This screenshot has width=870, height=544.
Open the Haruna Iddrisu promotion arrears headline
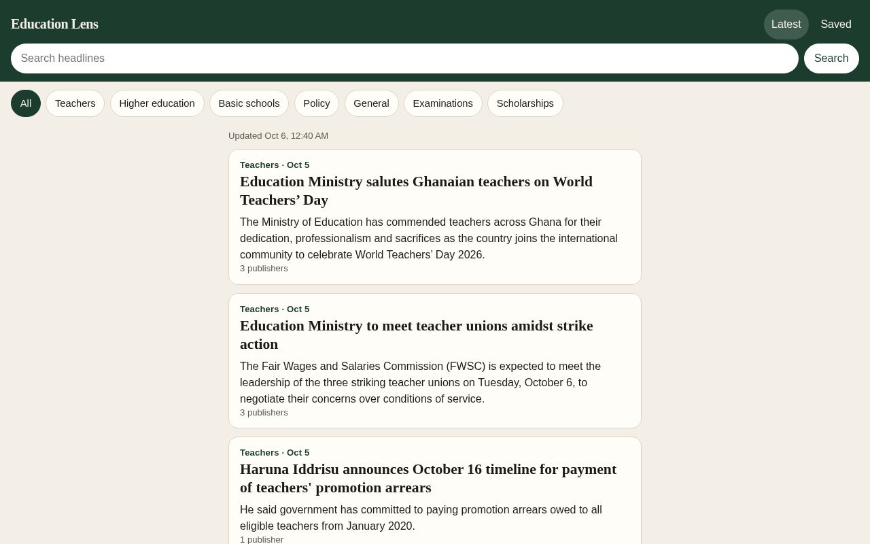click(428, 479)
